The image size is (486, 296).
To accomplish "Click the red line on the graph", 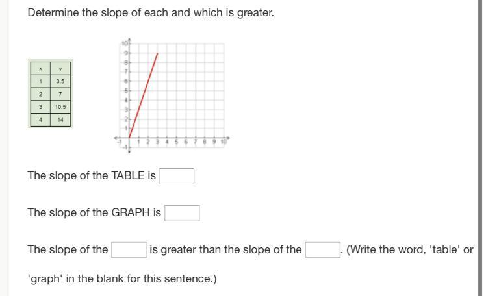I will [144, 95].
